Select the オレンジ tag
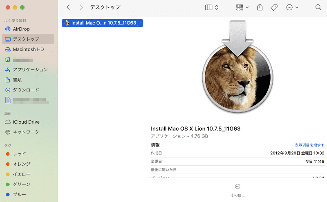Image resolution: width=327 pixels, height=202 pixels. [28, 164]
